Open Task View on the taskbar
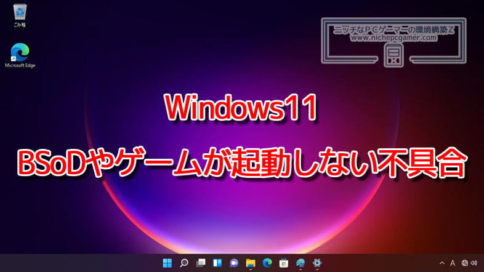Screen dimensions: 484x272 pyautogui.click(x=201, y=263)
